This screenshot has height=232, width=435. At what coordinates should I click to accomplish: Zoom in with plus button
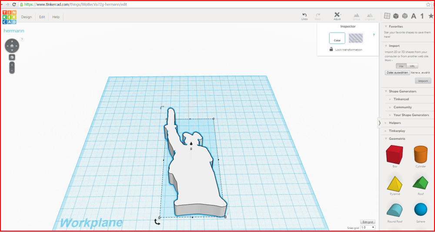pos(12,65)
